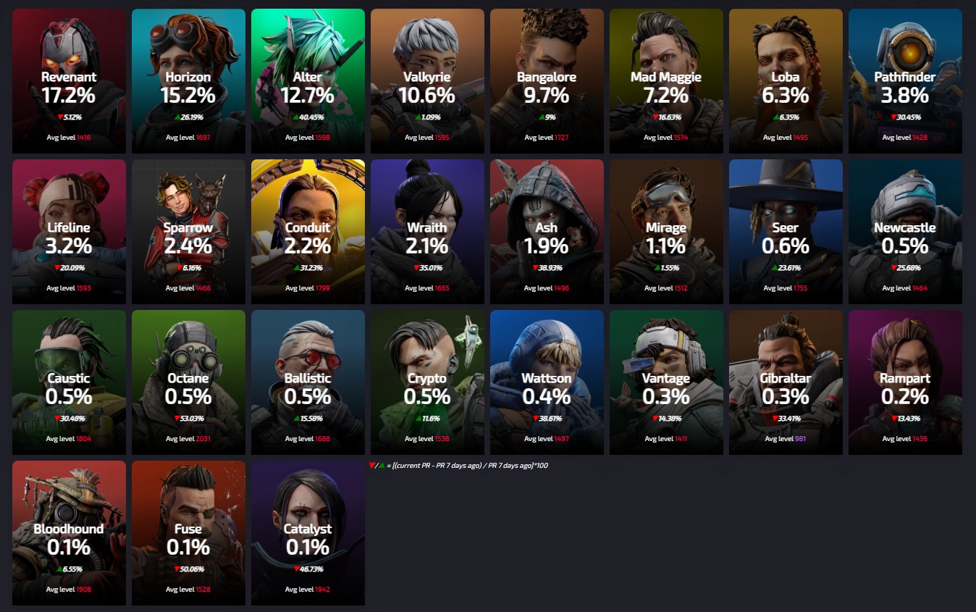Select the Pathfinder robot portrait

(x=905, y=81)
